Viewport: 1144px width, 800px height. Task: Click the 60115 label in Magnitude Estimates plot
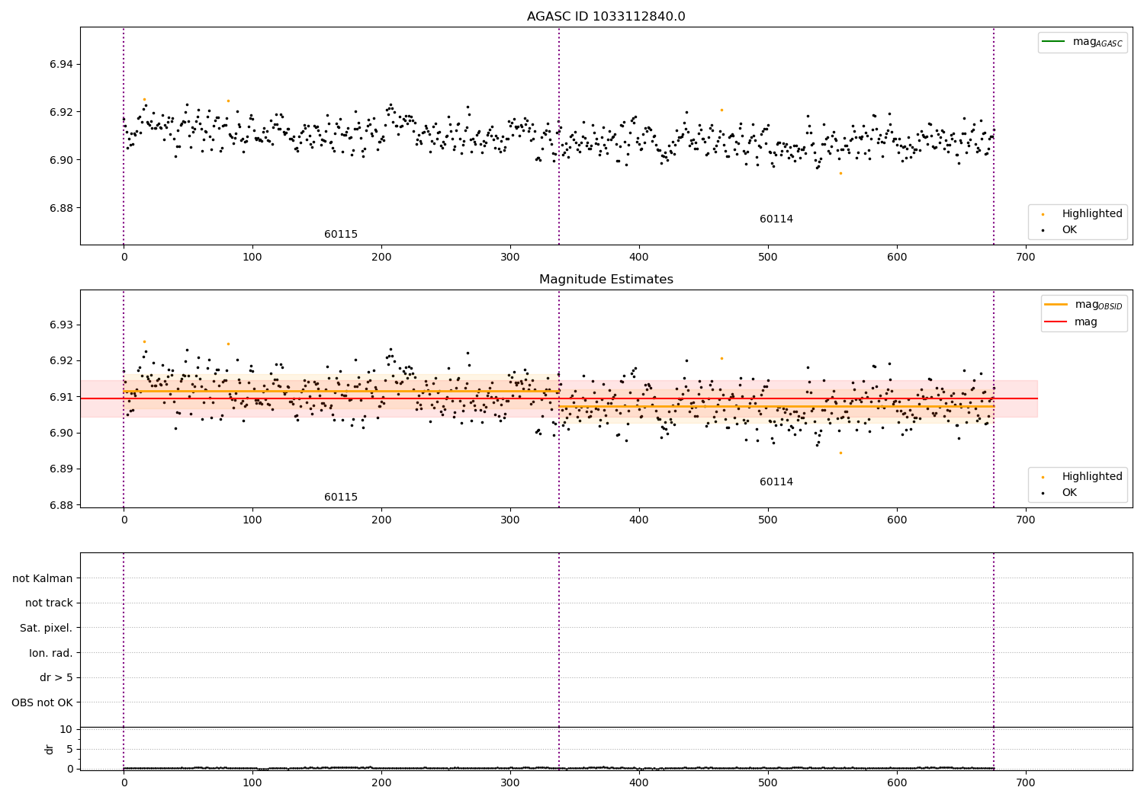coord(341,498)
